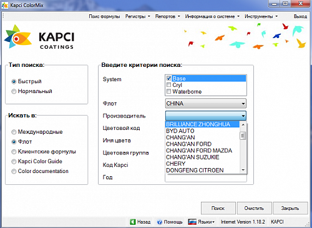Image resolution: width=312 pixels, height=228 pixels.
Task: Open the Информация о системе menu
Action: [212, 16]
